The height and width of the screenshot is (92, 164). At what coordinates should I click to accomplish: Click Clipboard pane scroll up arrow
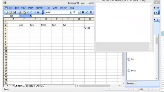point(157,36)
